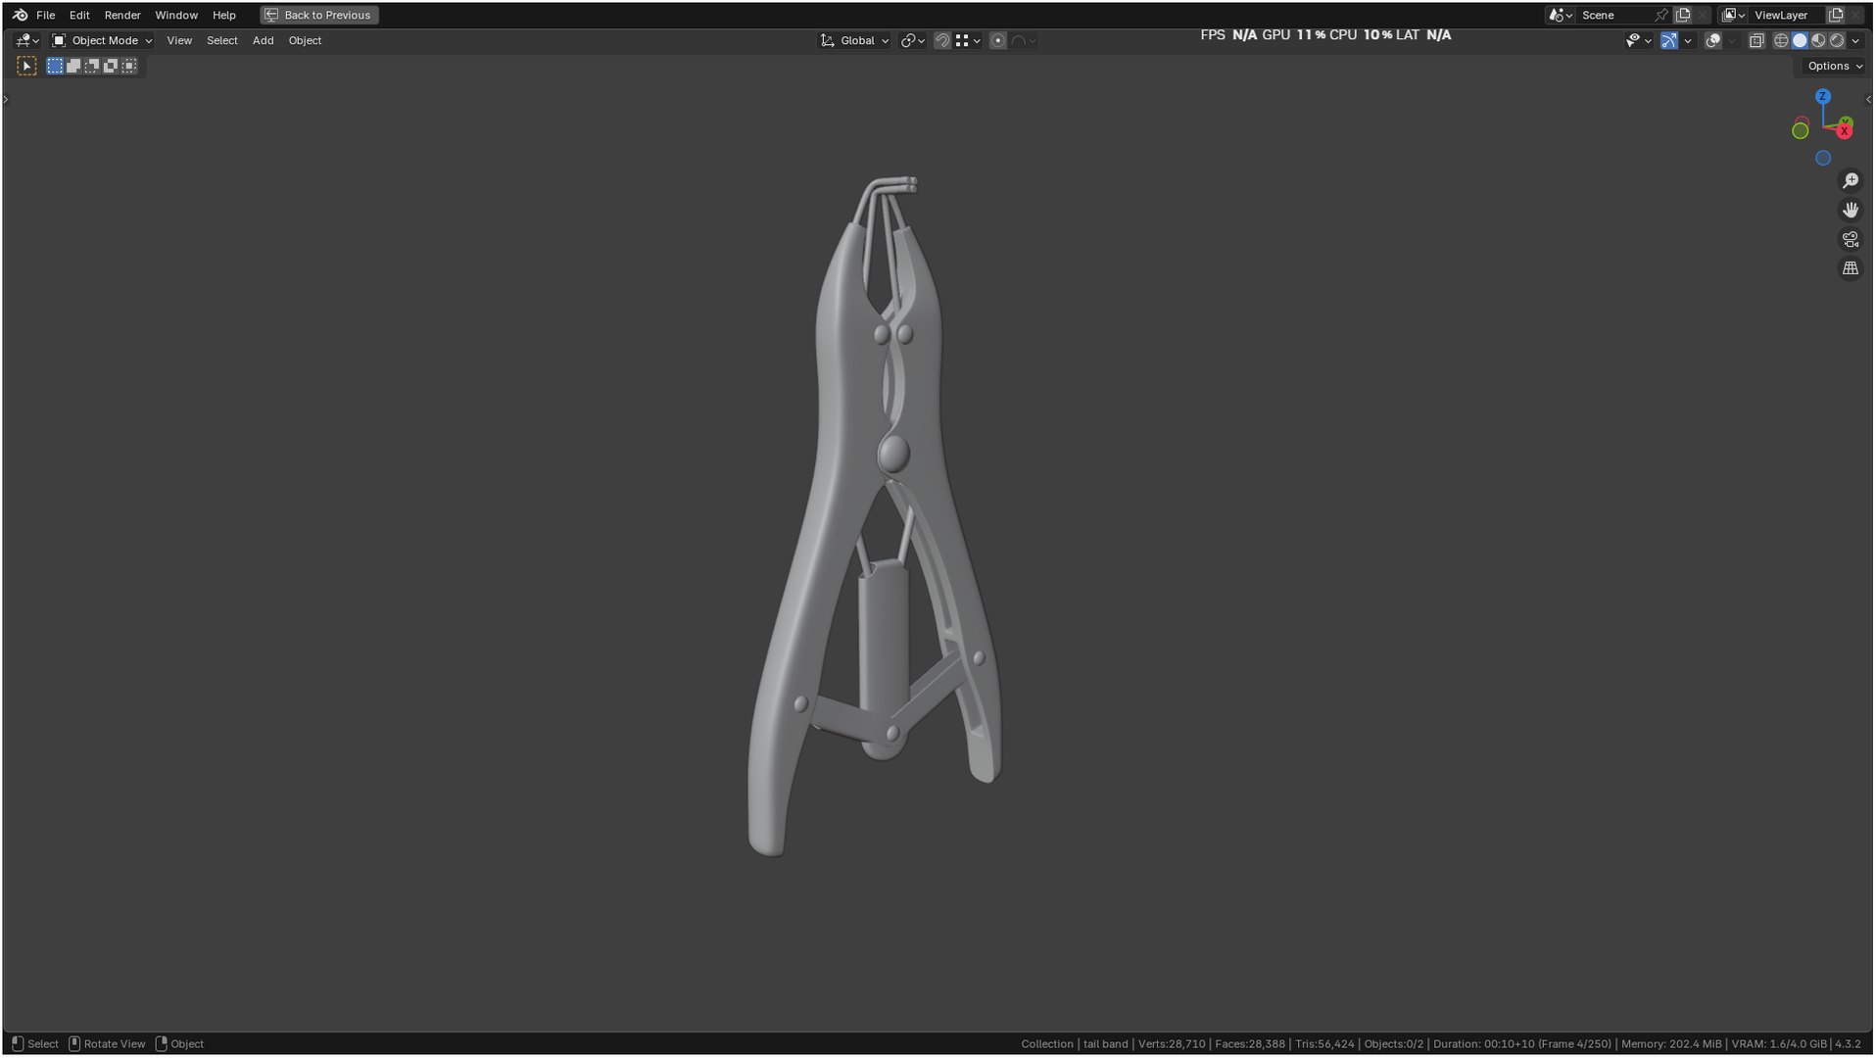Screen dimensions: 1876x1058
Task: Click the Zoom view icon
Action: click(1850, 181)
